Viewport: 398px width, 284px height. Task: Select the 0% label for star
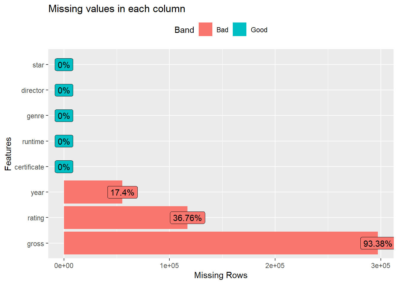click(64, 65)
